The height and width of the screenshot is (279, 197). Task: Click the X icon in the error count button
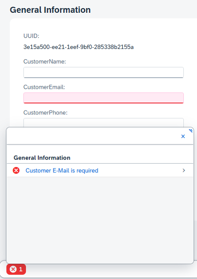pos(13,270)
